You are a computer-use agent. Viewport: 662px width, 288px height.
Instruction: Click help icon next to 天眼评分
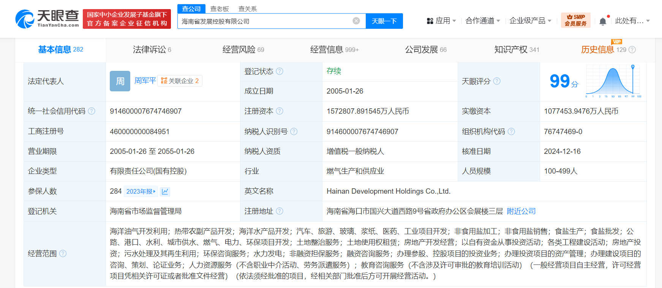tap(497, 81)
